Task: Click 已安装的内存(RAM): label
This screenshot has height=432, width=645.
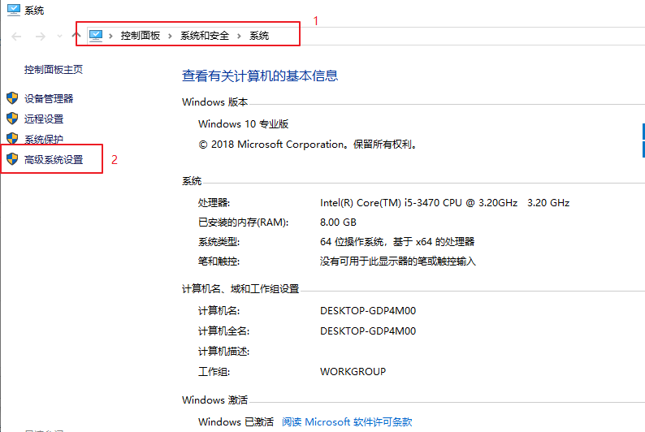Action: 243,222
